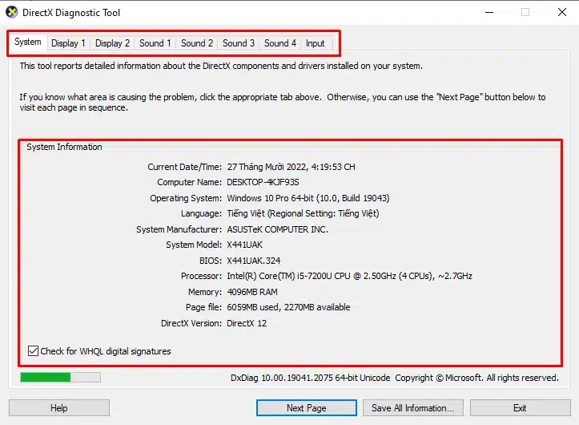This screenshot has width=579, height=425.
Task: Switch to the Input tab
Action: (x=315, y=43)
